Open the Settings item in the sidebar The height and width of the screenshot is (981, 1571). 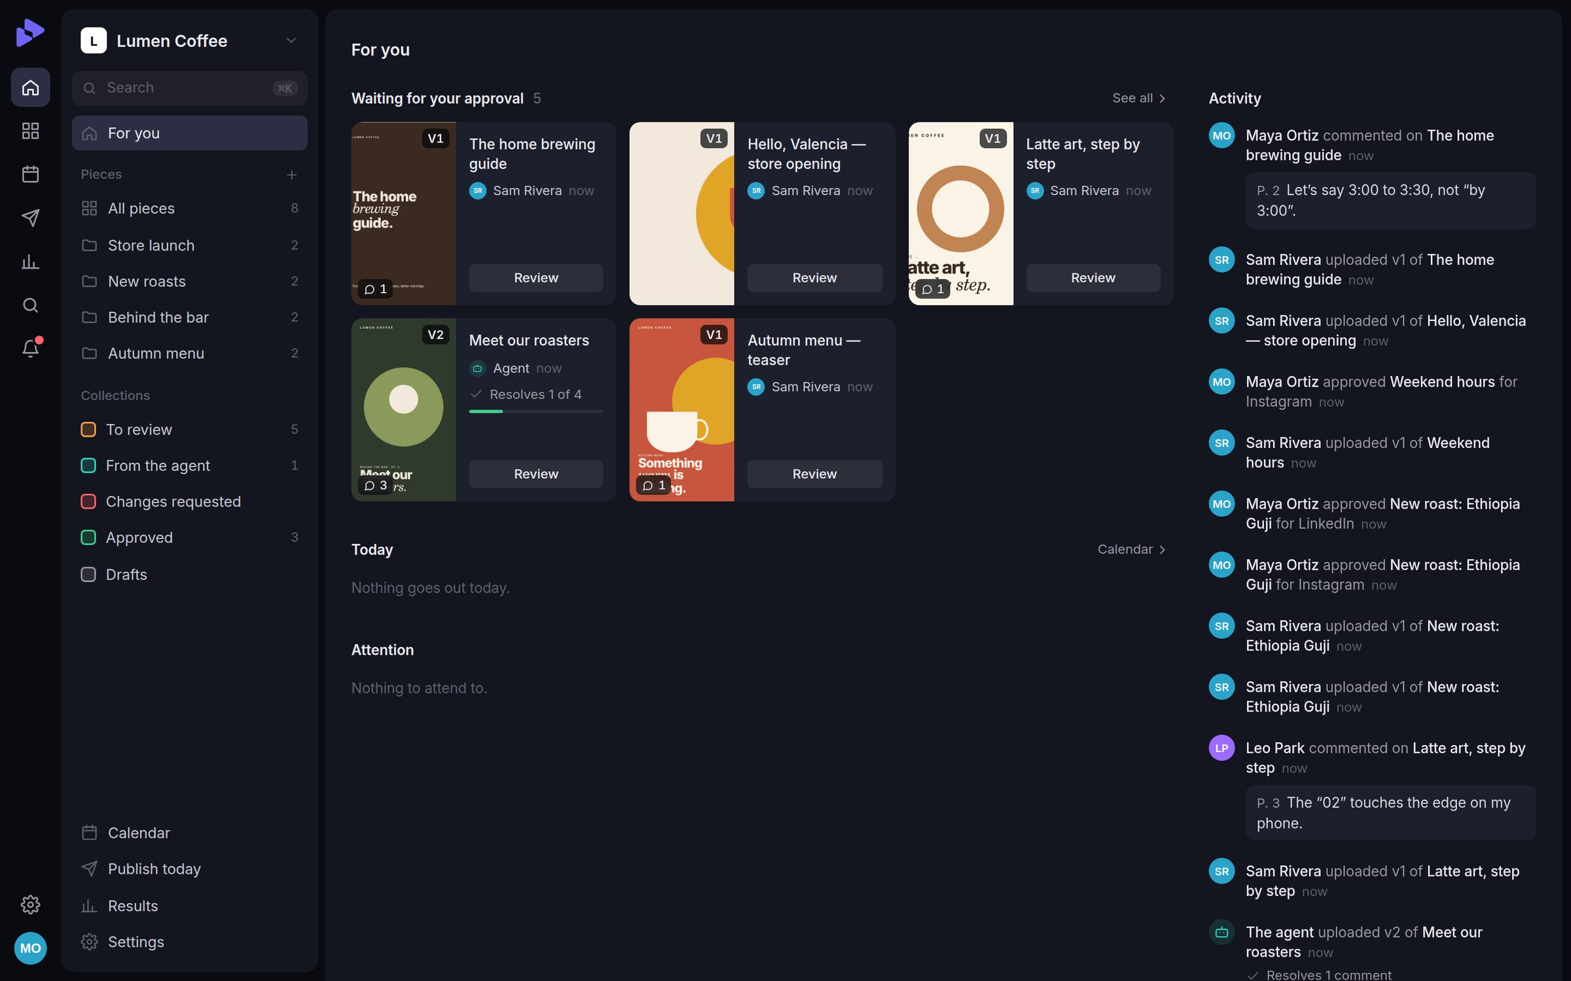point(189,942)
